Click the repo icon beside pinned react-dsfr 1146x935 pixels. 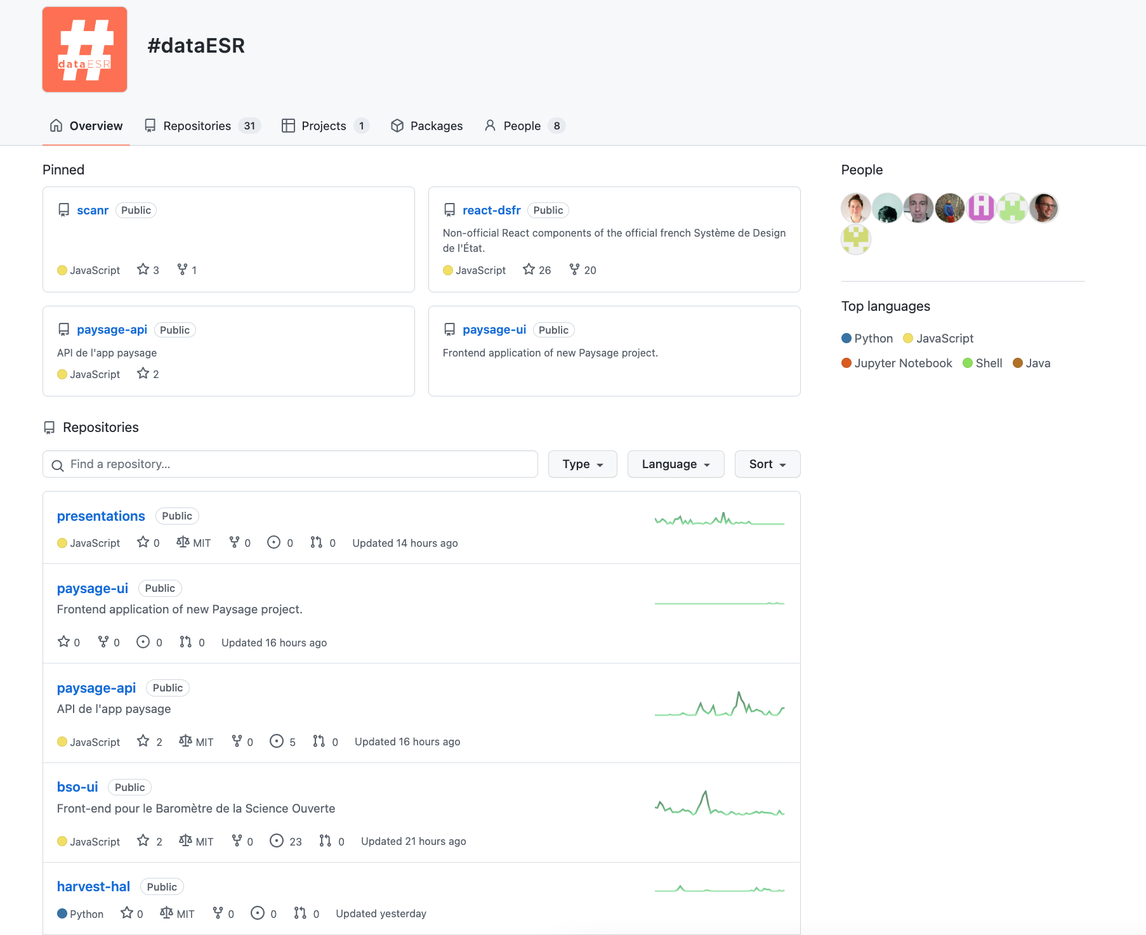(x=449, y=210)
